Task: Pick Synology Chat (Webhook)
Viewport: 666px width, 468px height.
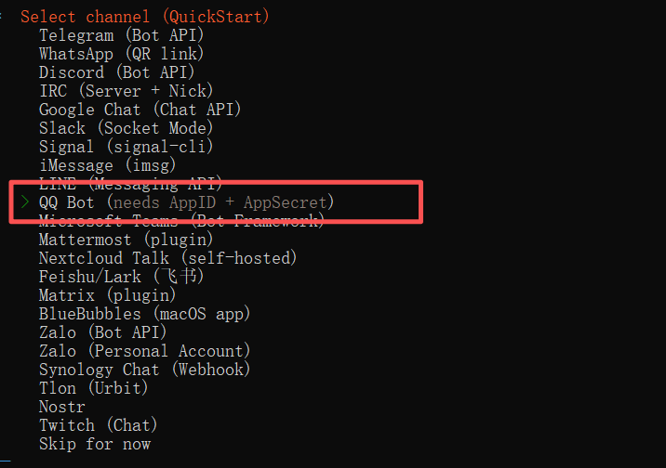Action: (x=144, y=370)
